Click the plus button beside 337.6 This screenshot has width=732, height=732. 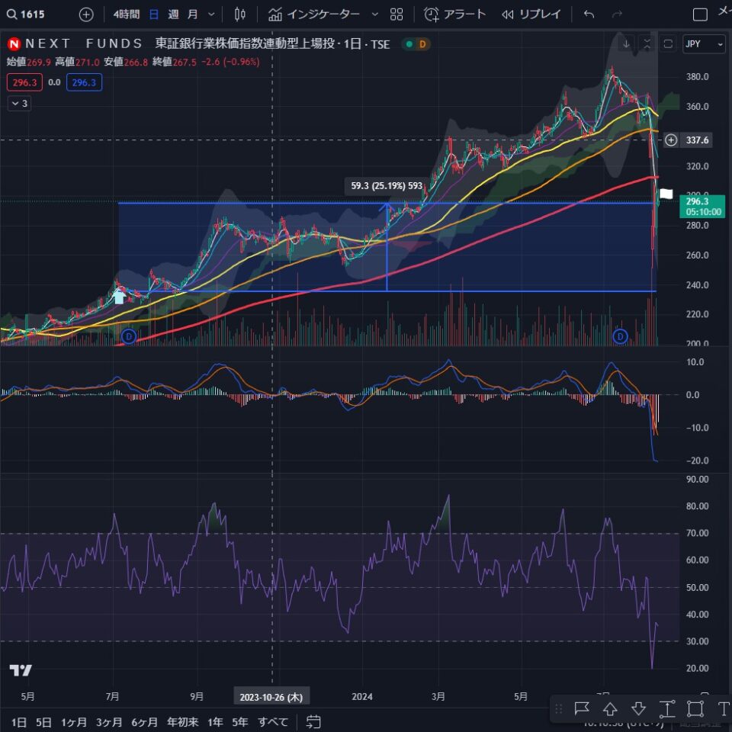[x=671, y=140]
